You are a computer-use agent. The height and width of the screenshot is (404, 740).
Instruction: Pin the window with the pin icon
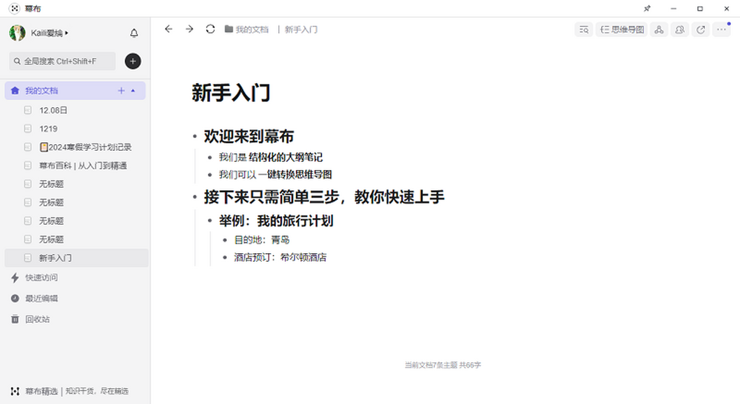647,9
